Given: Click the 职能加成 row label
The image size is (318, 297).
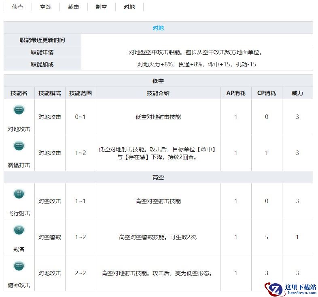Looking at the screenshot, I should 42,64.
